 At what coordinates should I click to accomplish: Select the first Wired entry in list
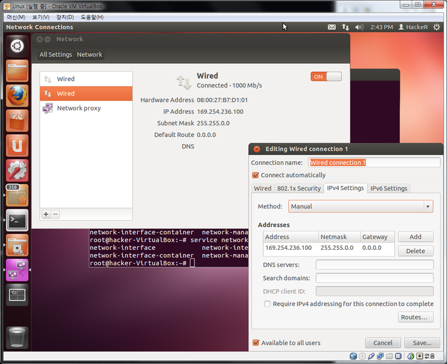[86, 79]
